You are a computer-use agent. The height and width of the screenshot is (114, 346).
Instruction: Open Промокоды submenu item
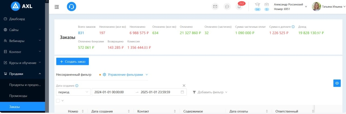point(22,96)
